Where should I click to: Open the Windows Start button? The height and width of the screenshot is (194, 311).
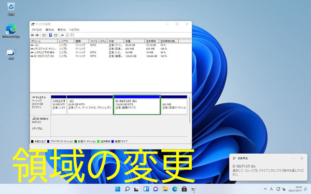tap(118, 189)
